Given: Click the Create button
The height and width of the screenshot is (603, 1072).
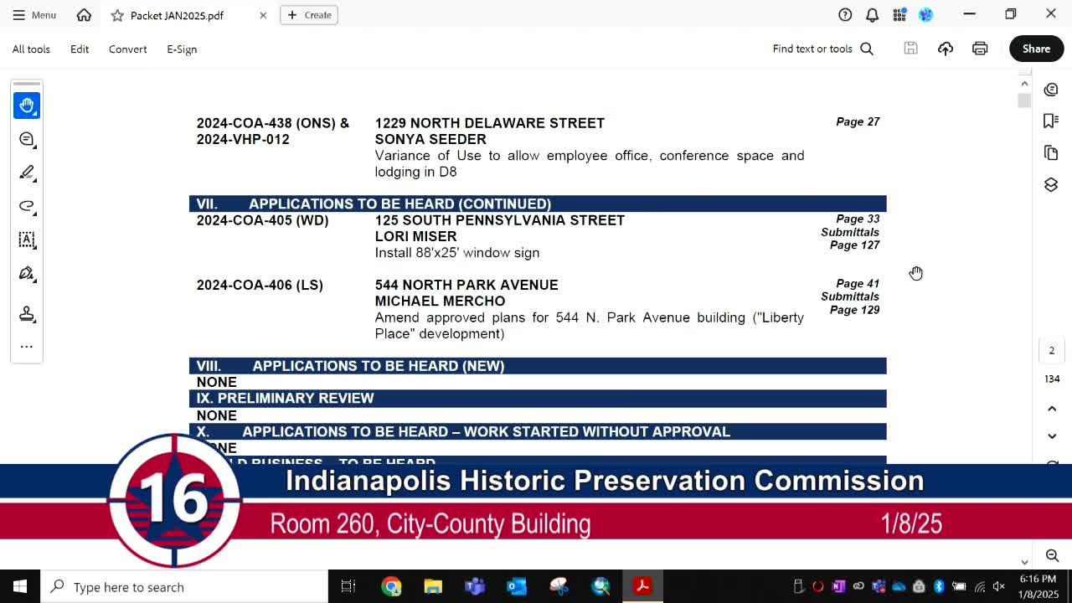Looking at the screenshot, I should (x=309, y=15).
